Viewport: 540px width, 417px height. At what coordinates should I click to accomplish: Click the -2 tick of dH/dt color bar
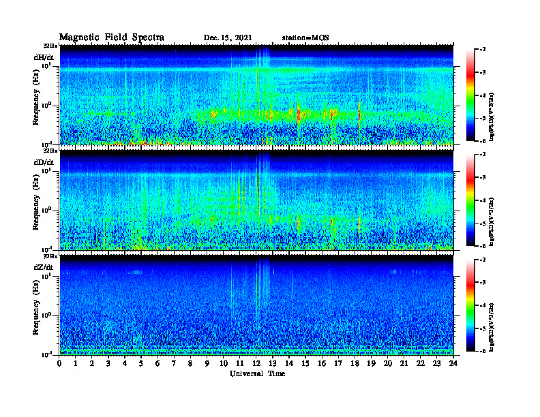[483, 50]
